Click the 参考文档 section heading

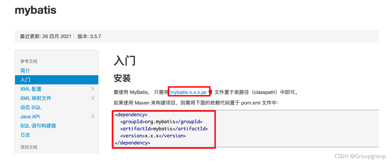[29, 61]
